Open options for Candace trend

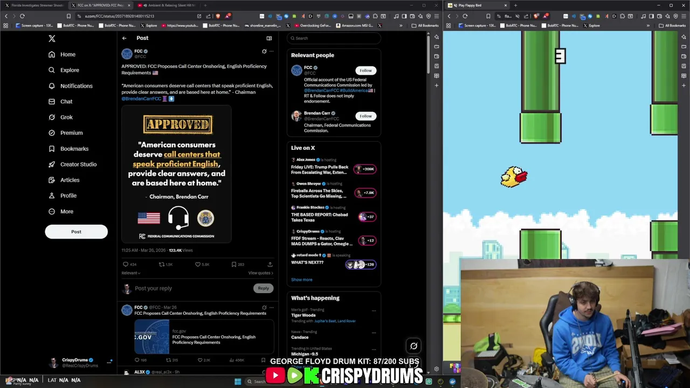pos(374,332)
